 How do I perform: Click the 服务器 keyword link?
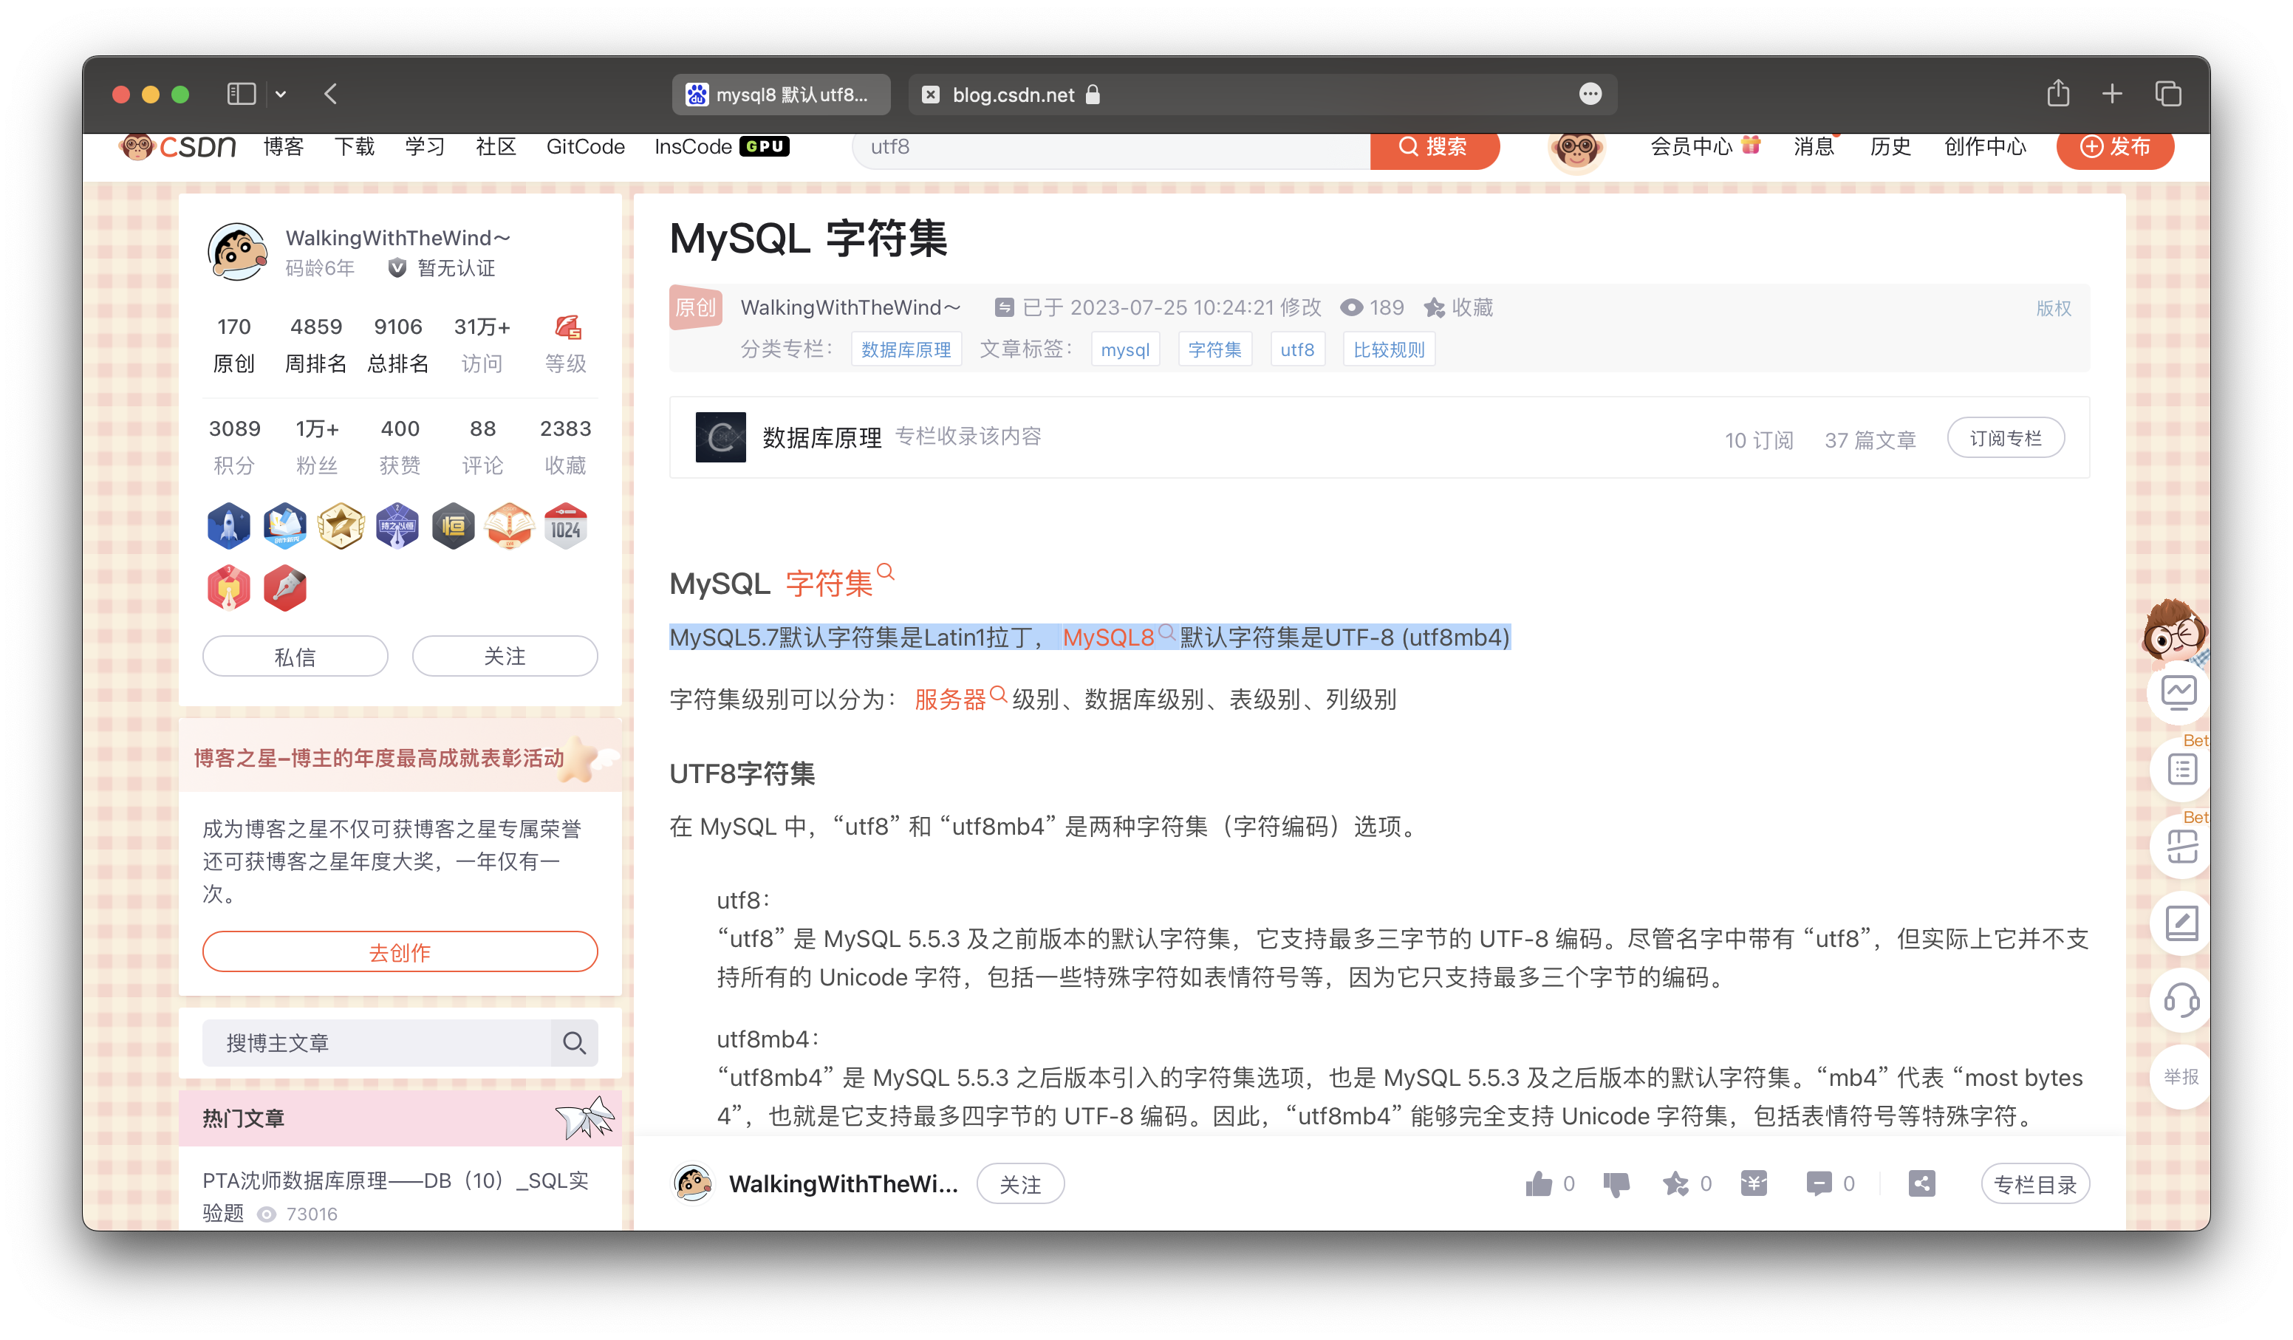coord(960,699)
